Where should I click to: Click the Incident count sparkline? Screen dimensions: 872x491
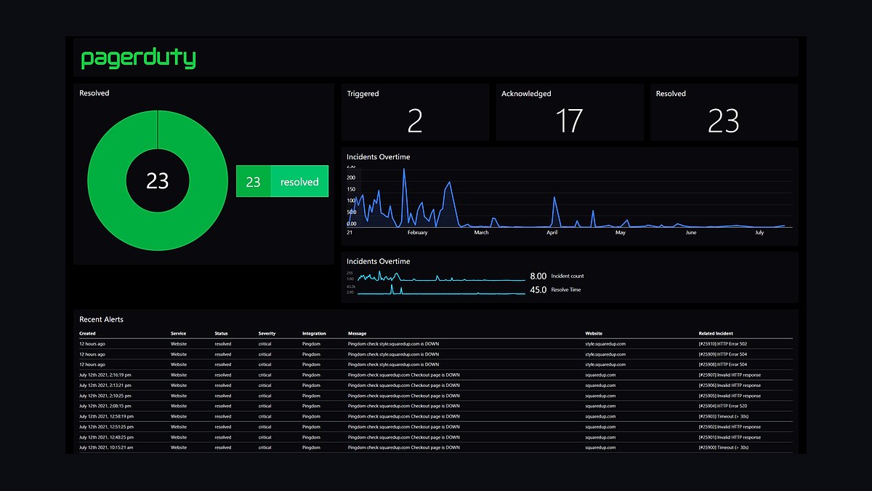pyautogui.click(x=440, y=277)
